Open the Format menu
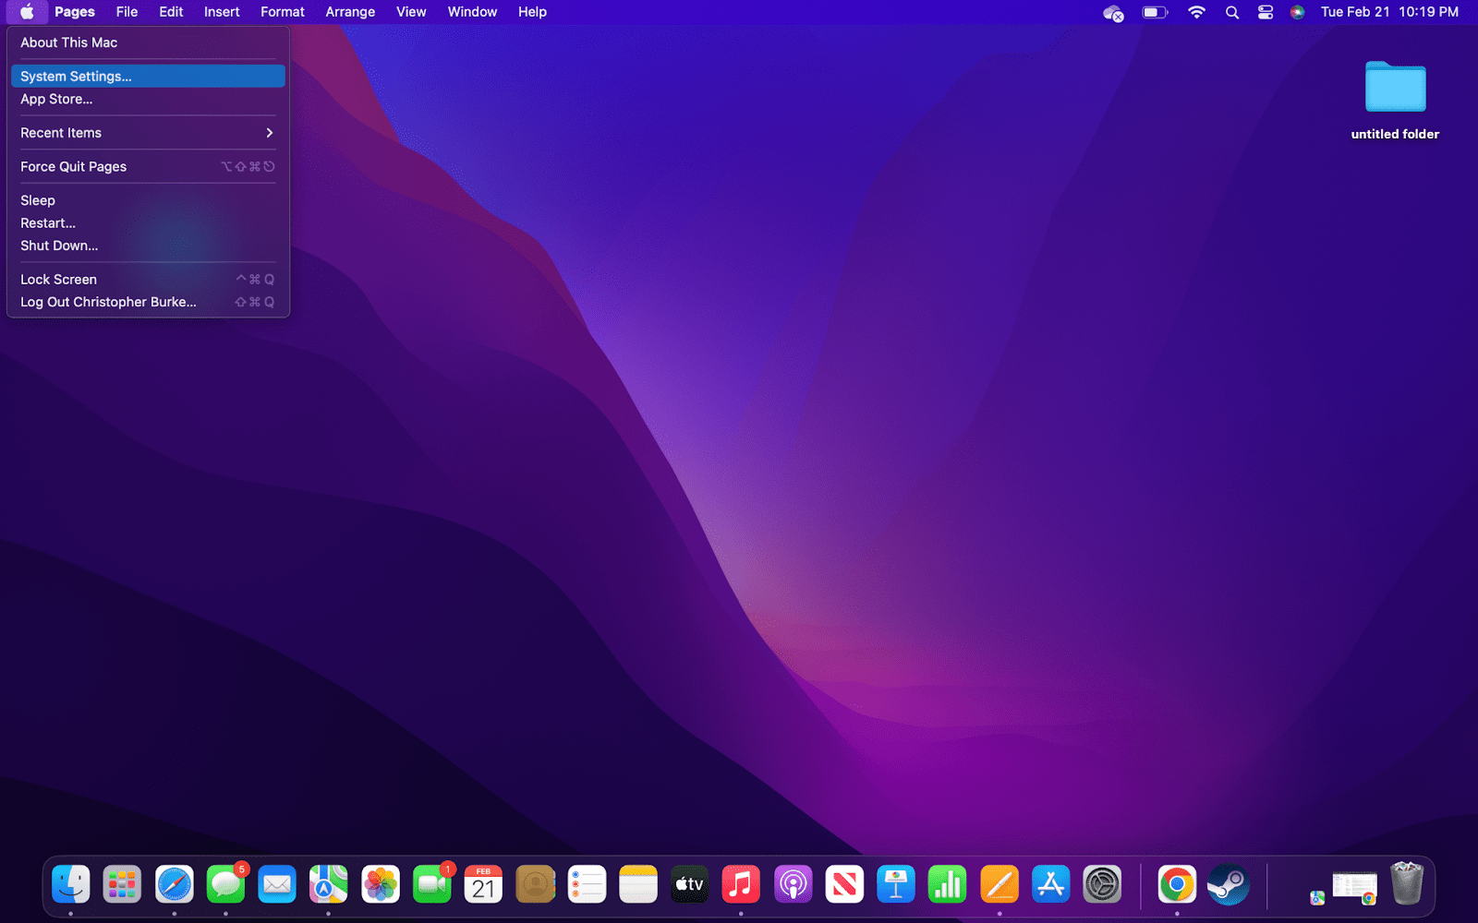The width and height of the screenshot is (1478, 923). tap(282, 12)
